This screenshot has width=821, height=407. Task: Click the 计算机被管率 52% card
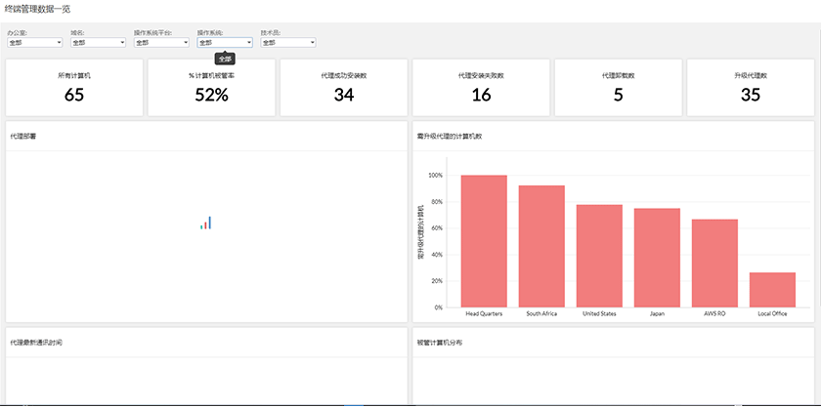[211, 88]
